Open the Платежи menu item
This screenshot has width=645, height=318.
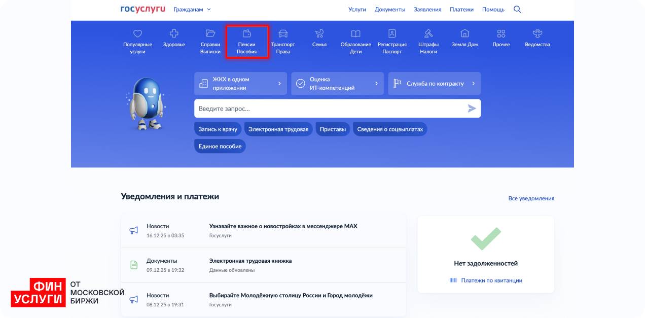(461, 9)
